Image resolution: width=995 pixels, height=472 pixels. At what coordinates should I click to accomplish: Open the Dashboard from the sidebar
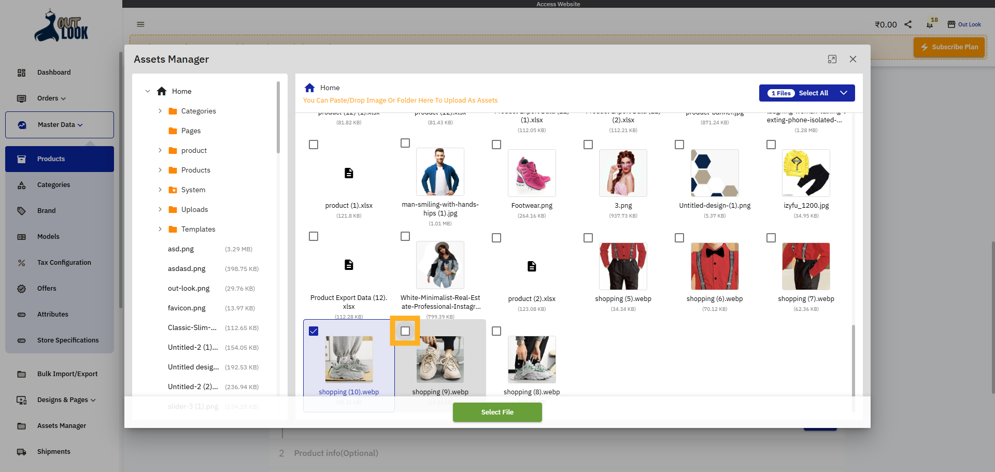54,72
